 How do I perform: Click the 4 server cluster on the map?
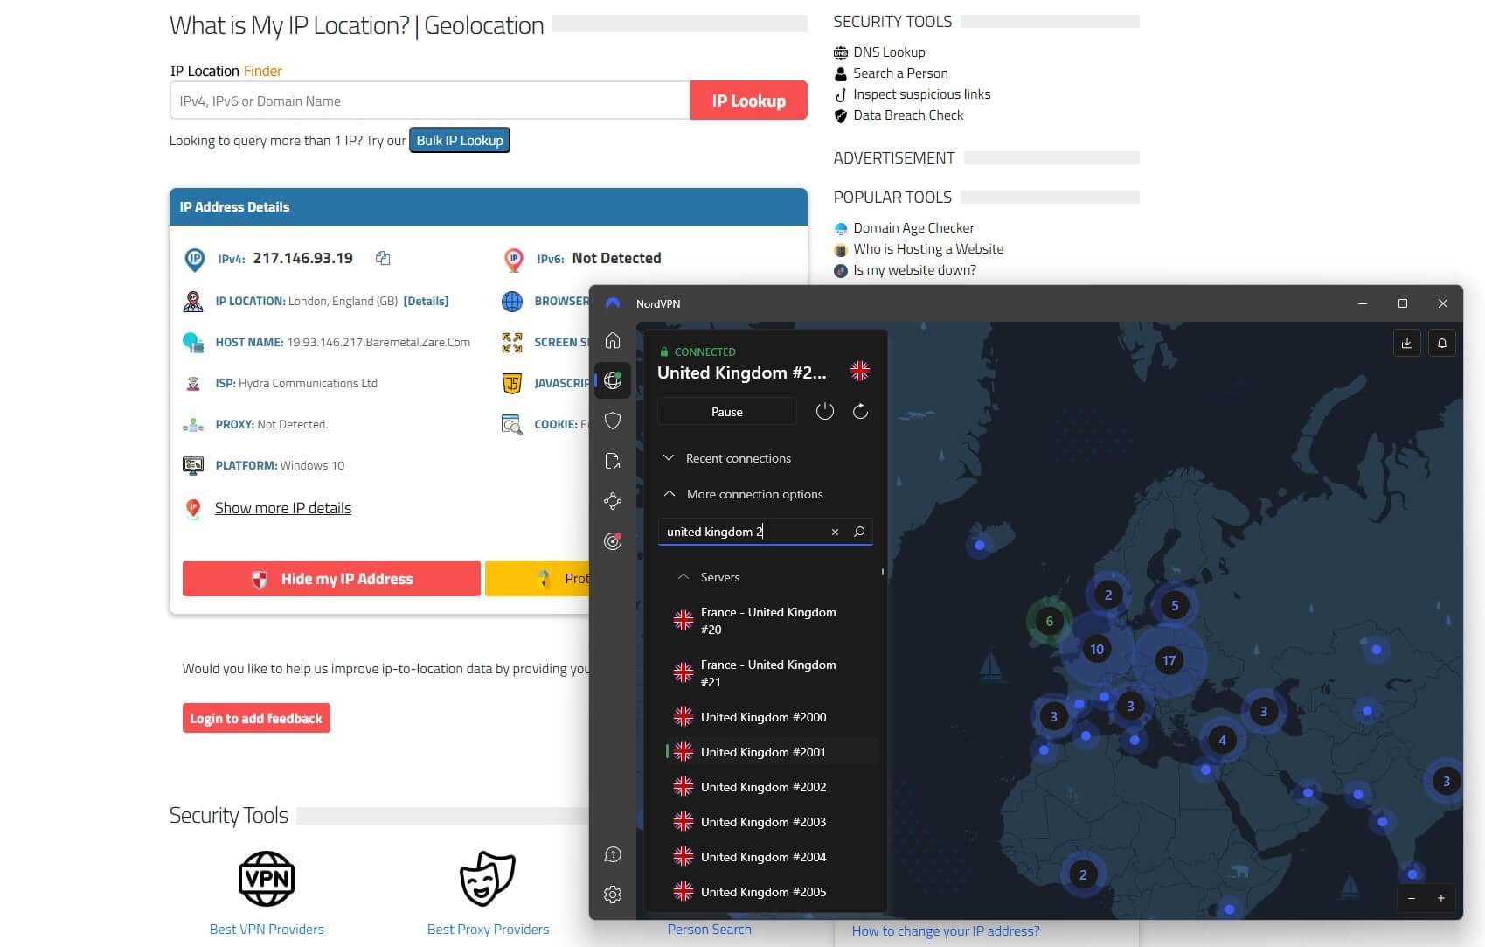(1222, 740)
